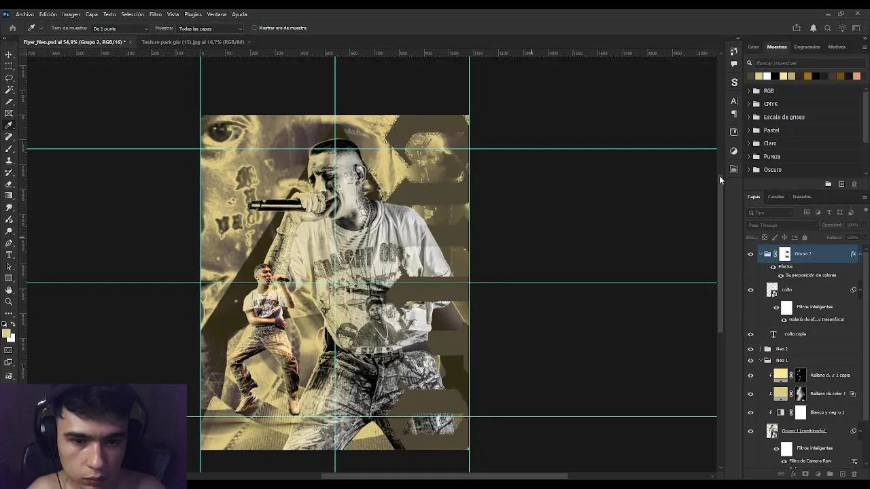
Task: Toggle visibility of Superposición de colores effect
Action: tap(781, 275)
